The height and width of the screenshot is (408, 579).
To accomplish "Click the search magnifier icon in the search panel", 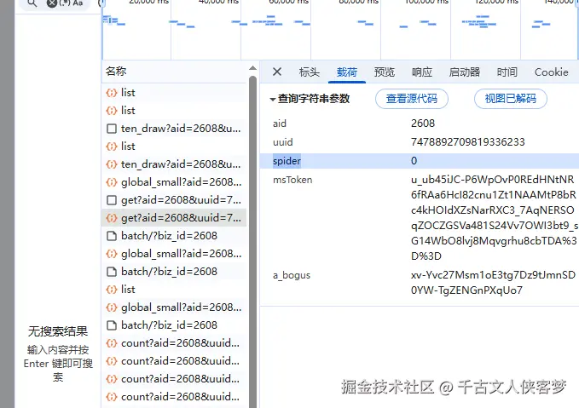I will coord(32,3).
